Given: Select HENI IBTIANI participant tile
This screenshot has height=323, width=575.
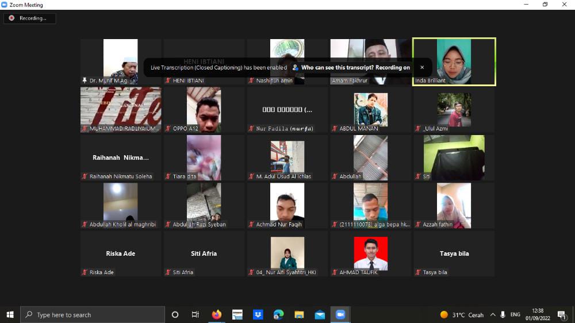Looking at the screenshot, I should (x=204, y=61).
